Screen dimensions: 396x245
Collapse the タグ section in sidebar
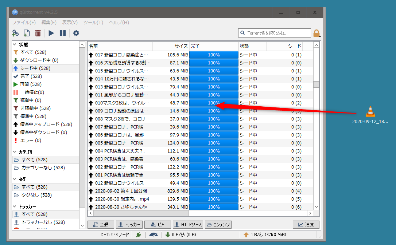tap(15, 179)
